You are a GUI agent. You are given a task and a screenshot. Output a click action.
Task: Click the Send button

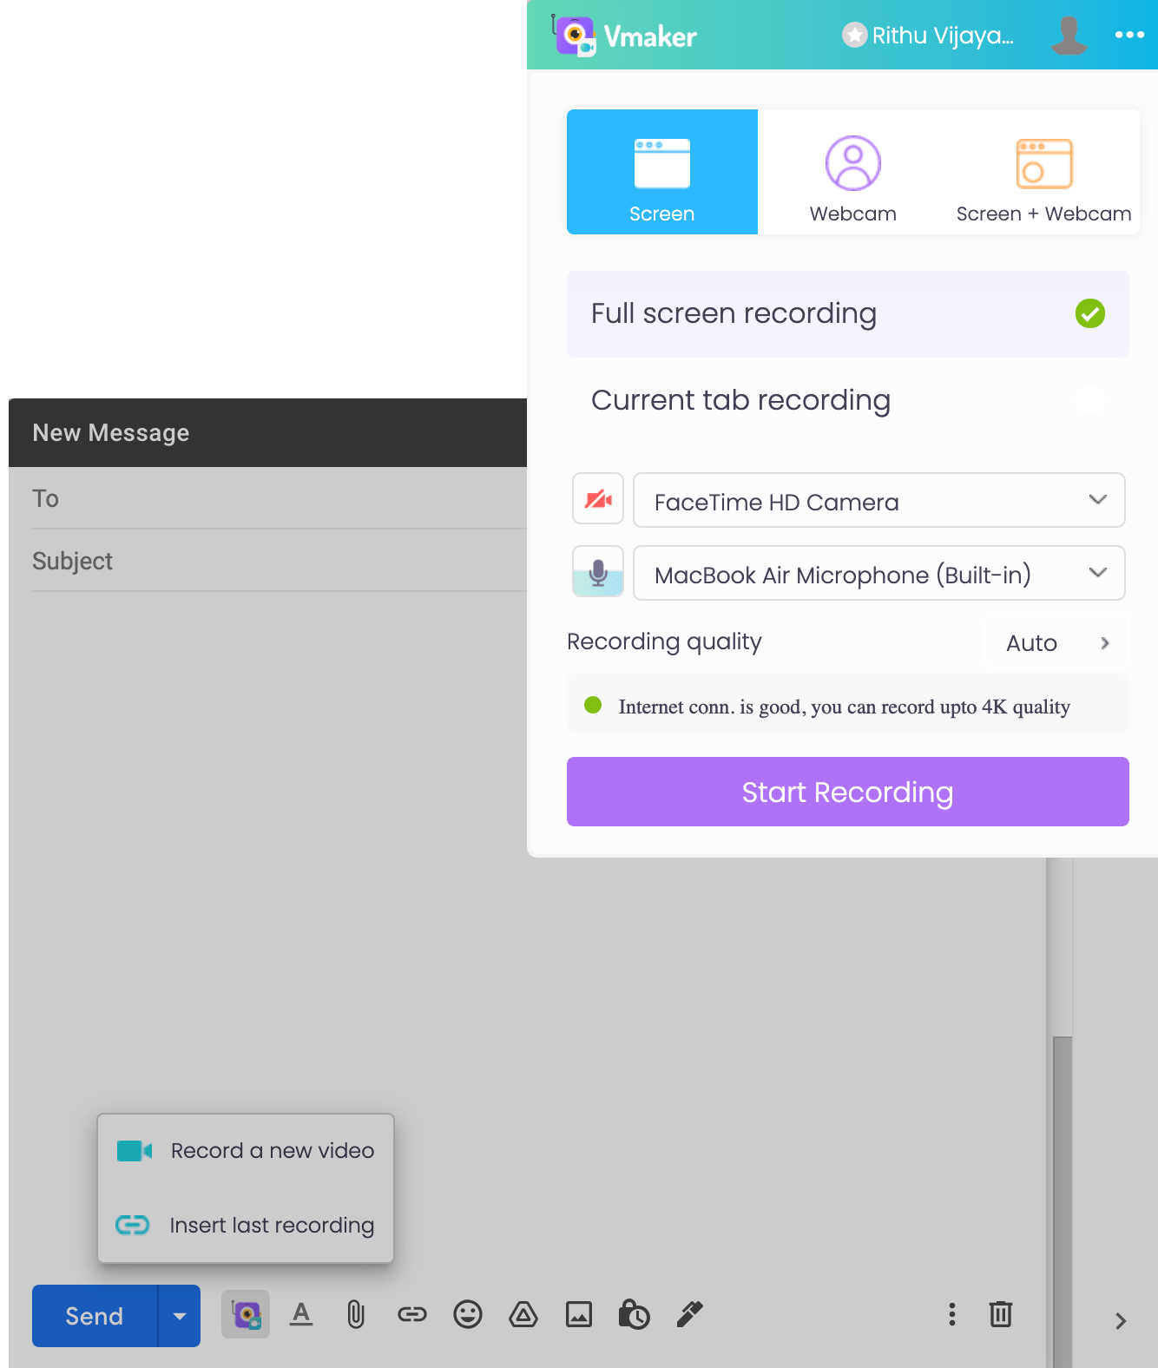[95, 1316]
